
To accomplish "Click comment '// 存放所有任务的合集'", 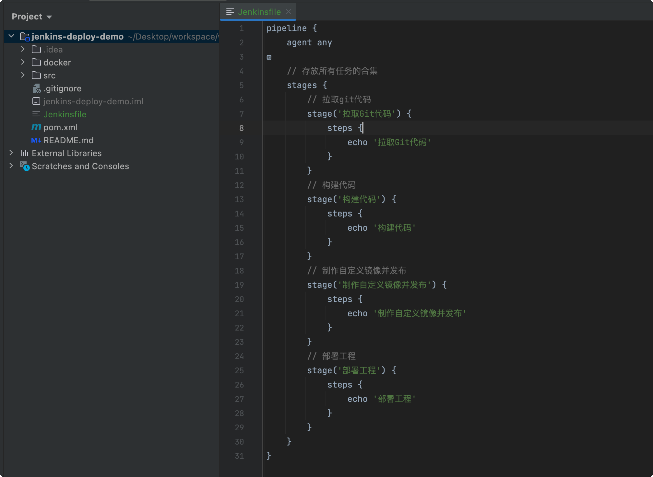I will click(332, 71).
